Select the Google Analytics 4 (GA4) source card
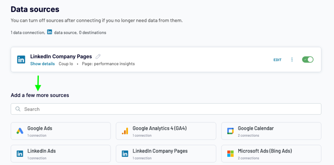 (166, 131)
